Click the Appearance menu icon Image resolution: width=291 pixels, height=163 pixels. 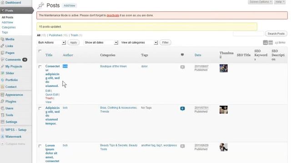point(2,95)
